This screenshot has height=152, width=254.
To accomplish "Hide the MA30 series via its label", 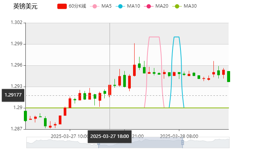I will point(190,6).
